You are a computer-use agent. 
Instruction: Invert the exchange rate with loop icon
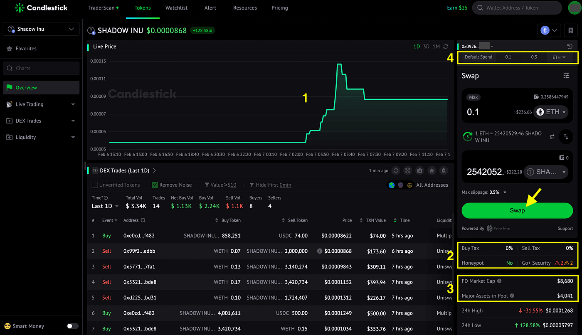(x=552, y=136)
